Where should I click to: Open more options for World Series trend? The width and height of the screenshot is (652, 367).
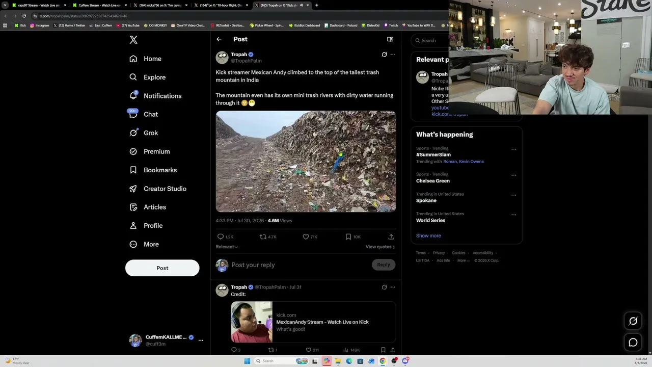513,215
